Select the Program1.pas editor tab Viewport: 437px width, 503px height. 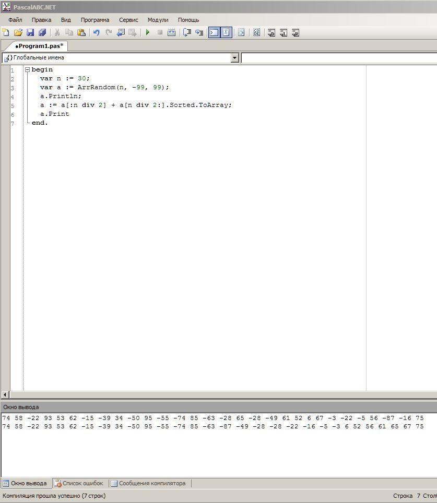click(39, 46)
